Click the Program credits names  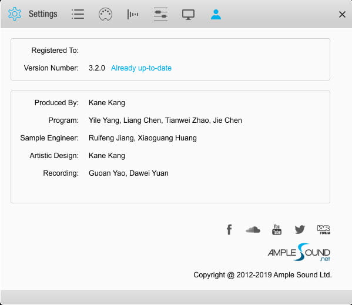point(165,120)
